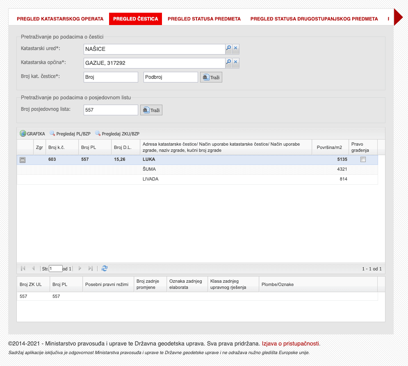Screen dimensions: 408x366
Task: Go to next results page
Action: tap(80, 268)
